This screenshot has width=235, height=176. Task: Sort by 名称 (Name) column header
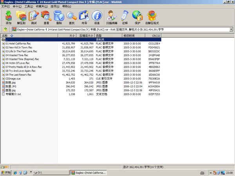tap(29, 36)
